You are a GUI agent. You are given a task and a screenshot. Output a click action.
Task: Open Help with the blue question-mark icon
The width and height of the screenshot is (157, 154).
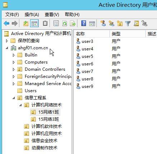(84, 23)
